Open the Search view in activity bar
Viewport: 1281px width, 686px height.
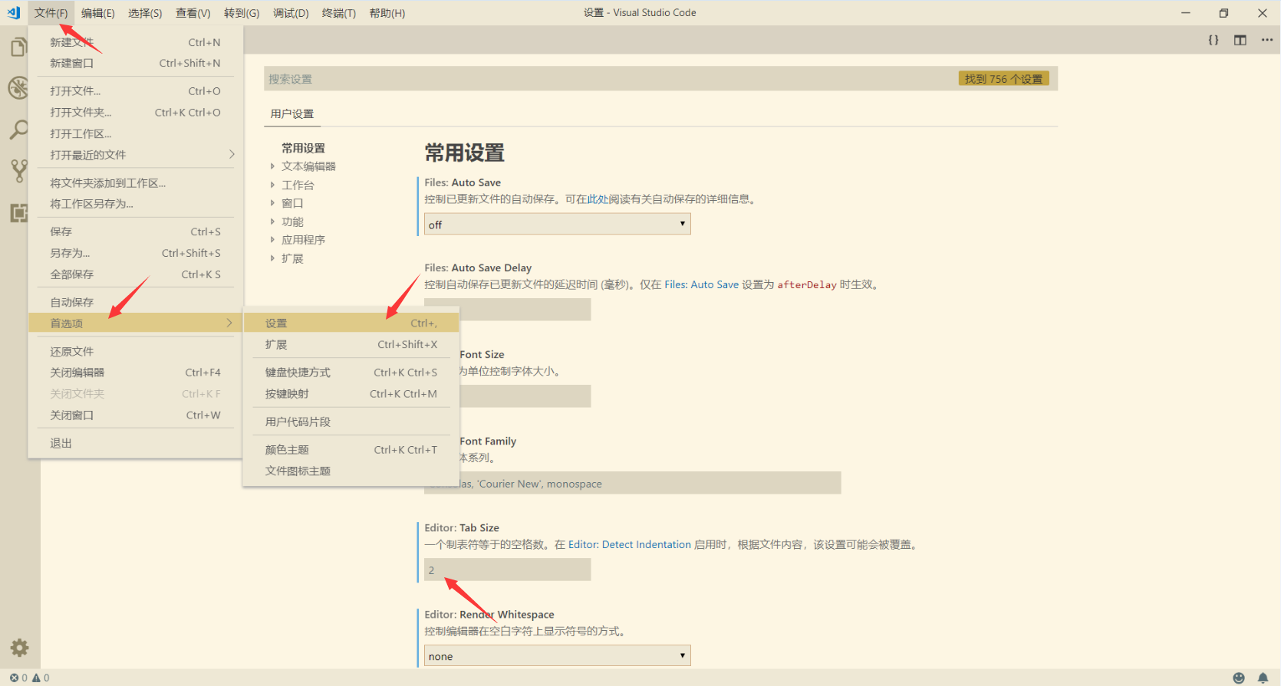pos(18,130)
